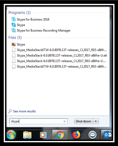Select the Files (5) group header
Image resolution: width=118 pixels, height=146 pixels.
point(15,38)
